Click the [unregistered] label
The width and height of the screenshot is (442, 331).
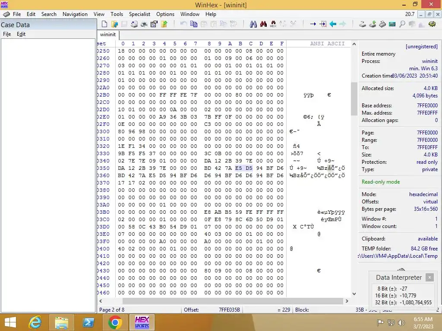pos(421,47)
